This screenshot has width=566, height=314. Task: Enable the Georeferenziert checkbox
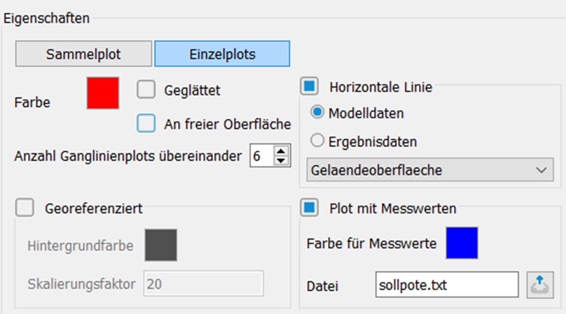click(x=25, y=207)
